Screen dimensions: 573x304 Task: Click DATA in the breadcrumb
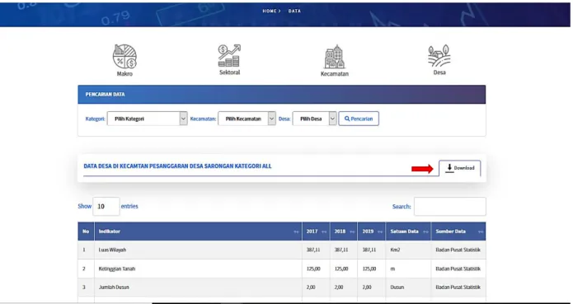pyautogui.click(x=294, y=11)
